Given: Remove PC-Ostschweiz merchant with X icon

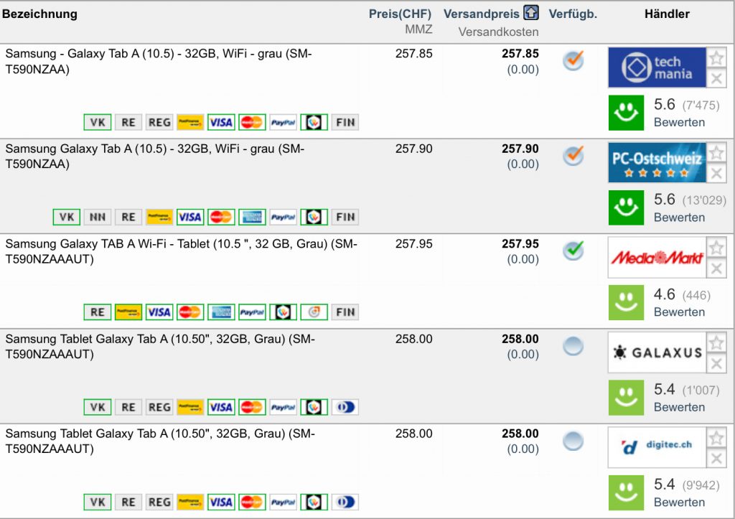Looking at the screenshot, I should point(716,173).
